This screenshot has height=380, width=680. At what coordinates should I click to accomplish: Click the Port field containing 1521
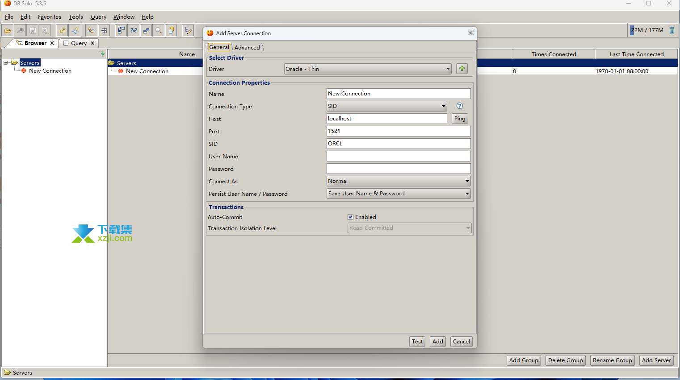point(399,131)
